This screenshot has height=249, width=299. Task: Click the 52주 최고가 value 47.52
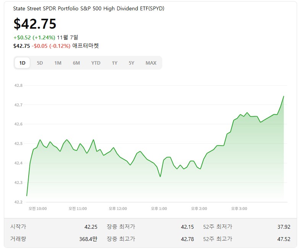(x=284, y=239)
